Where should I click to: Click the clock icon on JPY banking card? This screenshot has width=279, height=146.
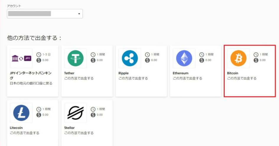39,55
